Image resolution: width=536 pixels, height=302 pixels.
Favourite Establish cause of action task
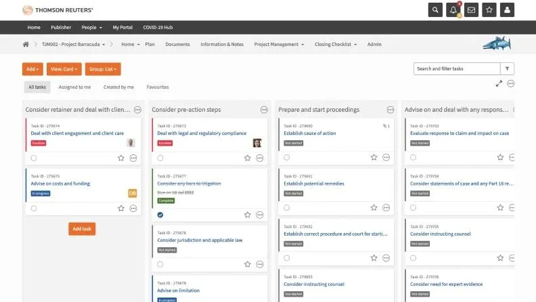(x=374, y=157)
